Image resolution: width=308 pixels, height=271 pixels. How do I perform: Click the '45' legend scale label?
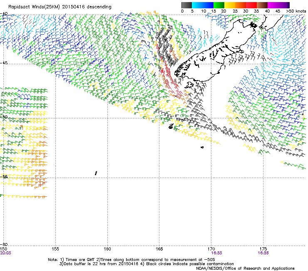278,11
